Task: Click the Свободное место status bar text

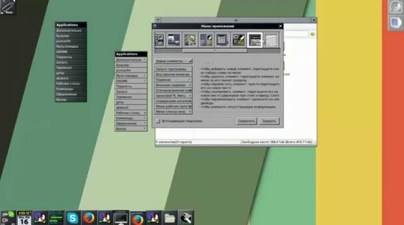Action: coord(276,142)
